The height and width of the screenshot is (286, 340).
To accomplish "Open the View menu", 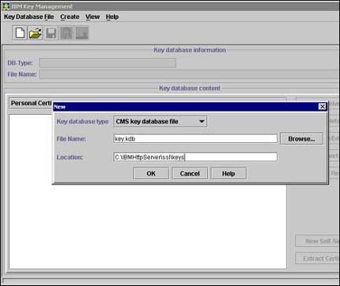I will coord(92,16).
